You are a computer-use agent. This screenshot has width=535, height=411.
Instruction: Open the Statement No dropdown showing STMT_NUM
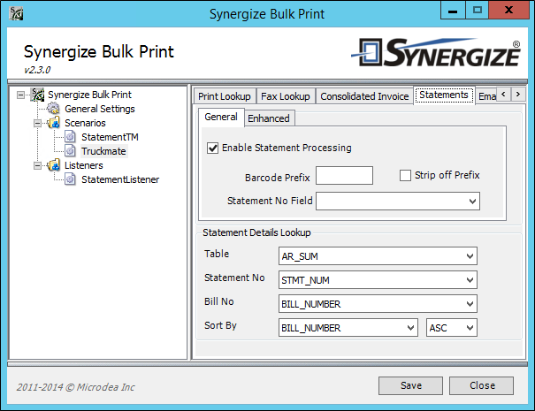[470, 280]
